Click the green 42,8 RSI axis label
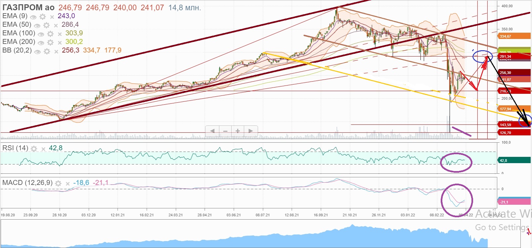Image resolution: width=532 pixels, height=248 pixels. point(514,160)
